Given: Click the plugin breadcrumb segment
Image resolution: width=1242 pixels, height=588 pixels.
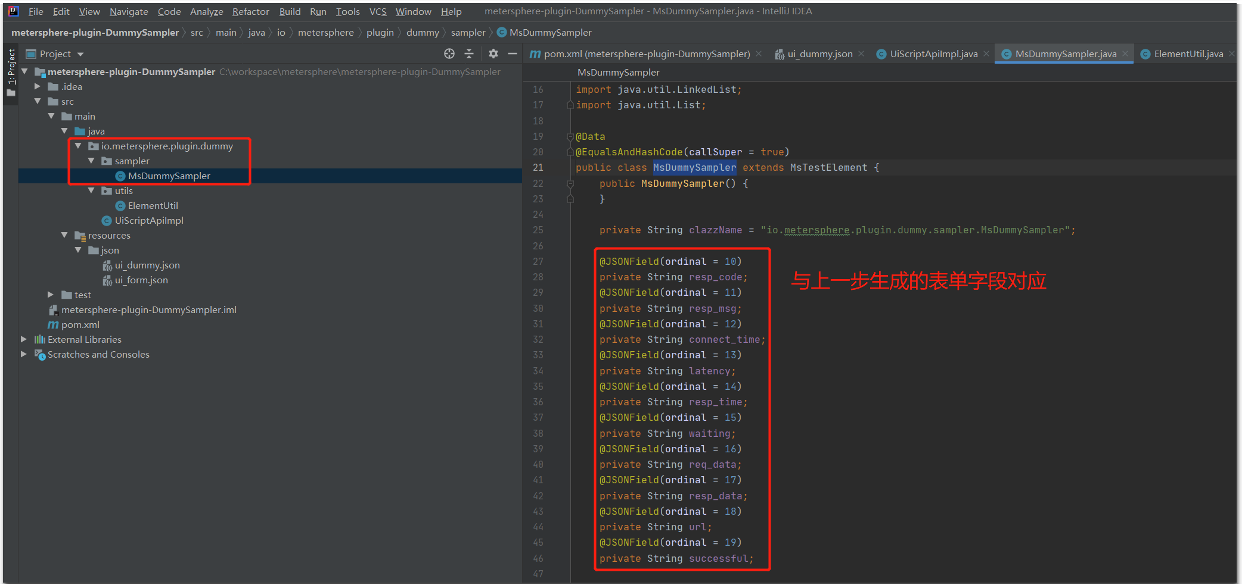Looking at the screenshot, I should 380,32.
